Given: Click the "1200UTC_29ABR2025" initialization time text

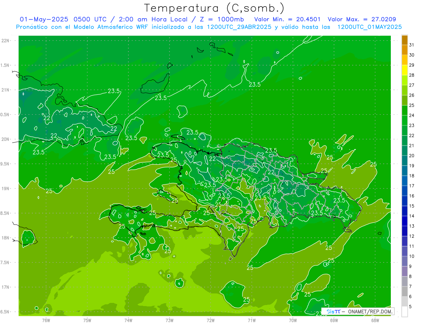Looking at the screenshot, I should [239, 27].
